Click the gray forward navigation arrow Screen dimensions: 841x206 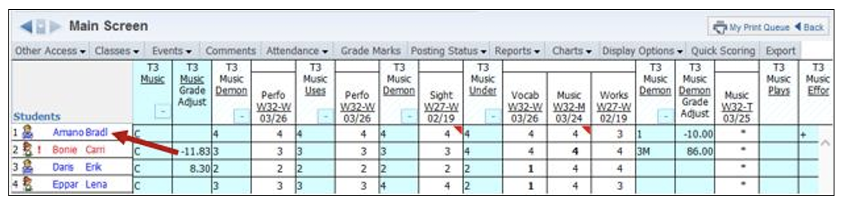[55, 27]
